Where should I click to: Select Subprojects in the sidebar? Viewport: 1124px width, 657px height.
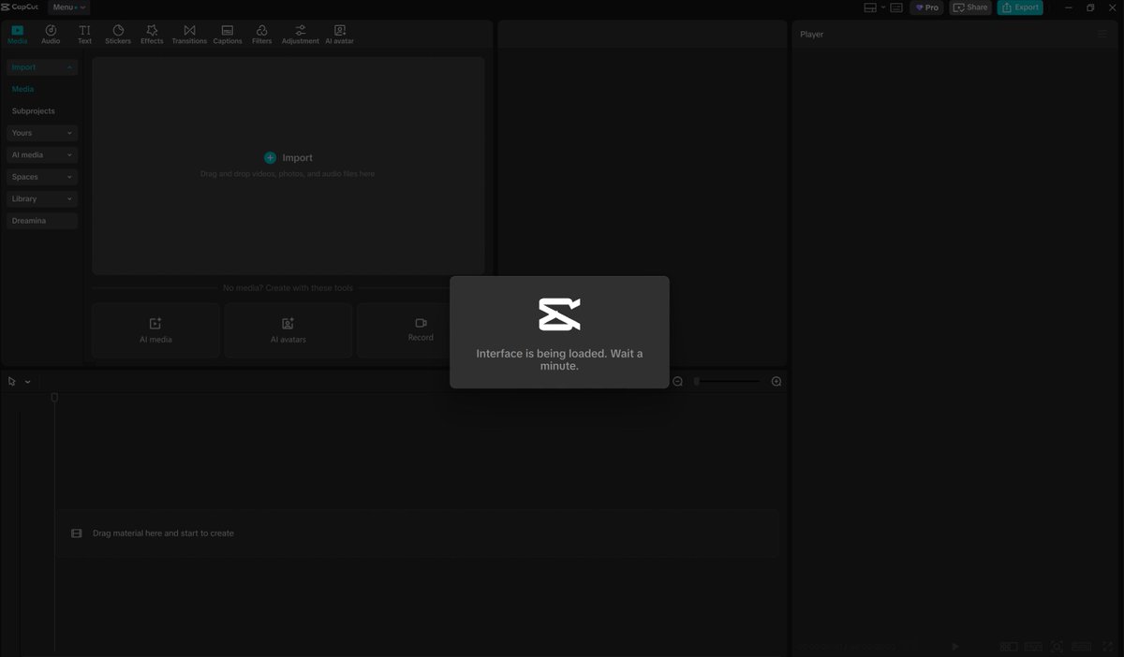pyautogui.click(x=34, y=110)
